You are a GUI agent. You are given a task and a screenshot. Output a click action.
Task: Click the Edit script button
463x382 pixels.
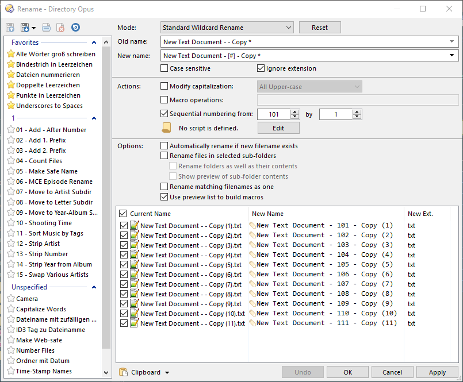pos(278,128)
